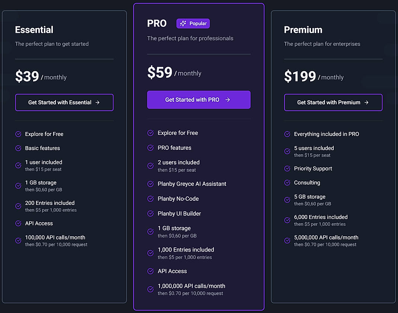The height and width of the screenshot is (313, 398).
Task: Click the checkmark icon next to Planby Greyce AI Assistant
Action: [150, 184]
